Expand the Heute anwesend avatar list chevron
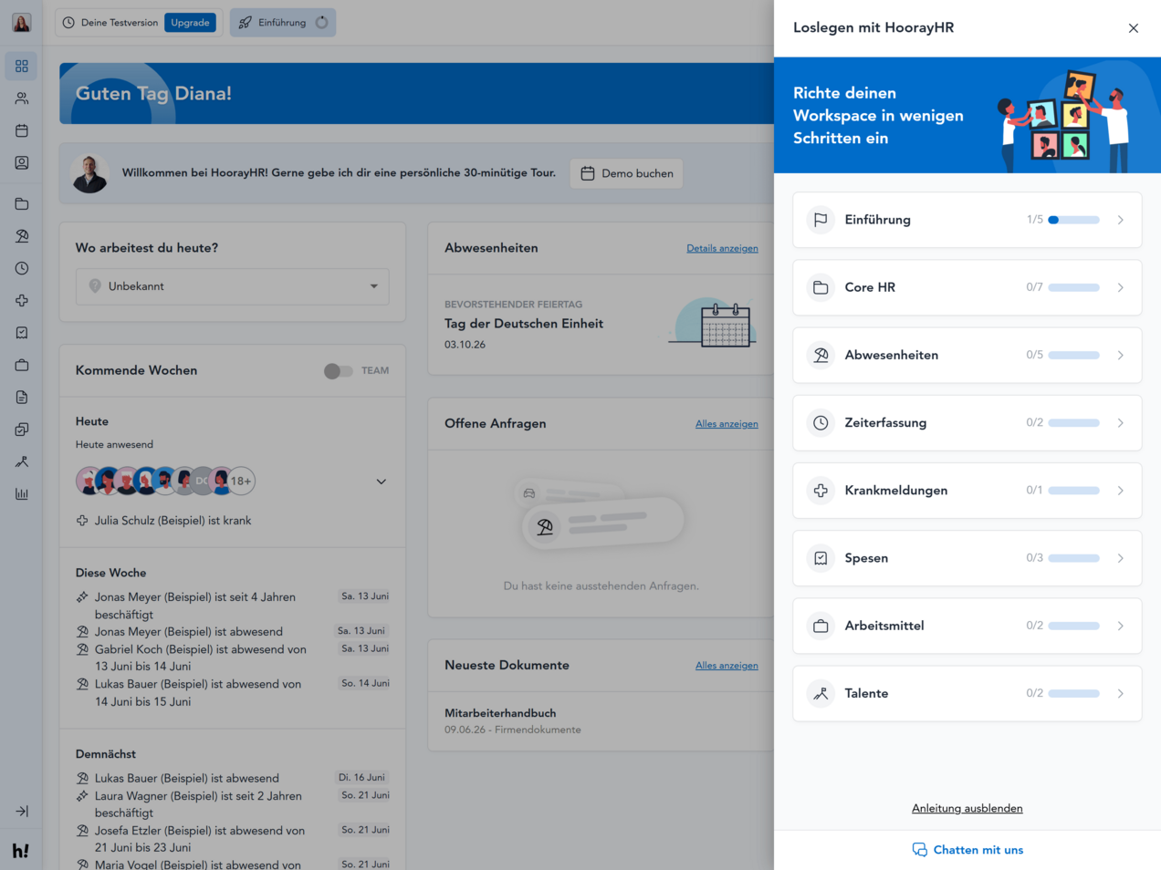 (x=382, y=482)
